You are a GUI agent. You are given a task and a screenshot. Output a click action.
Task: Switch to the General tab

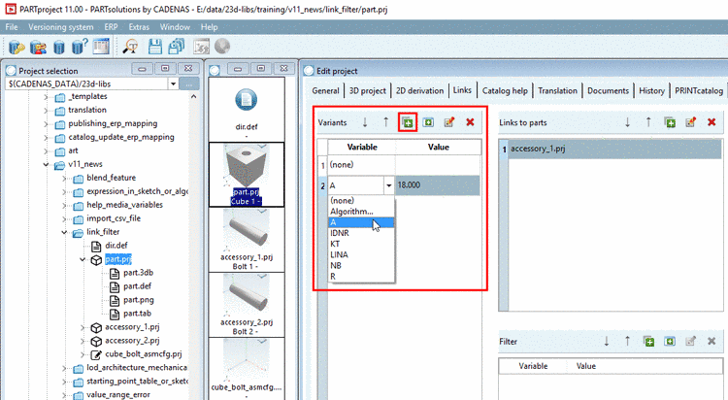pyautogui.click(x=325, y=90)
